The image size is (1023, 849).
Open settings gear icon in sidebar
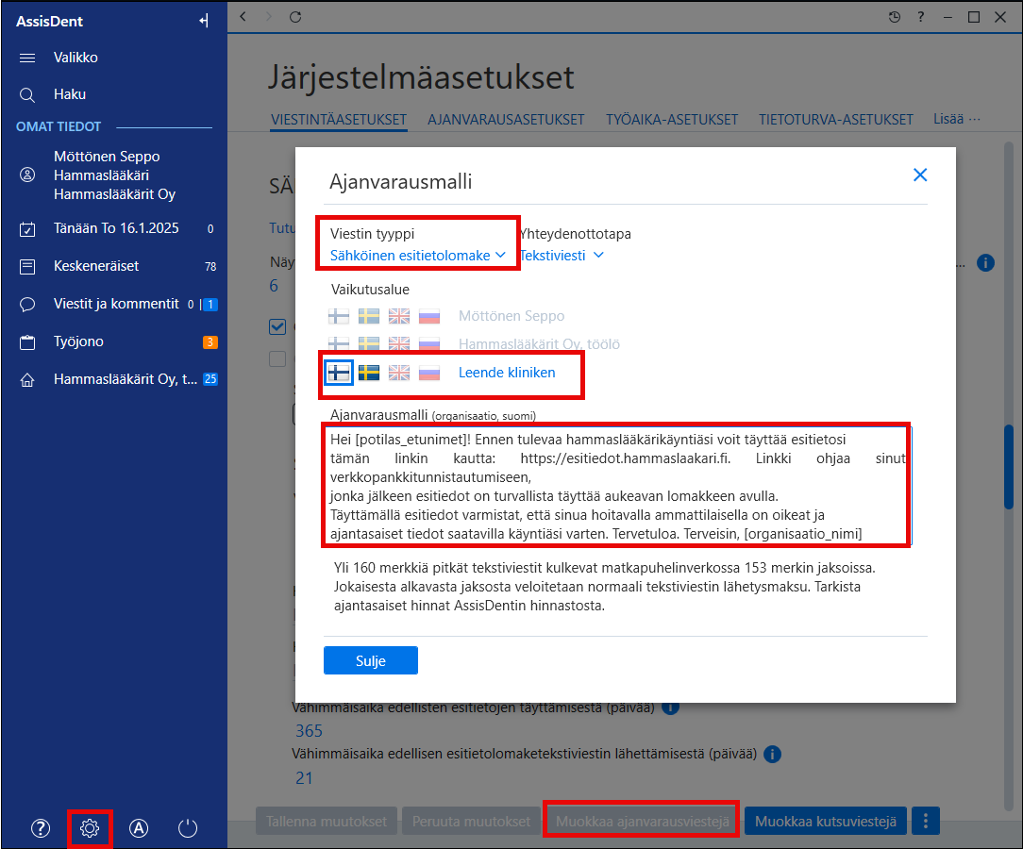[x=90, y=828]
